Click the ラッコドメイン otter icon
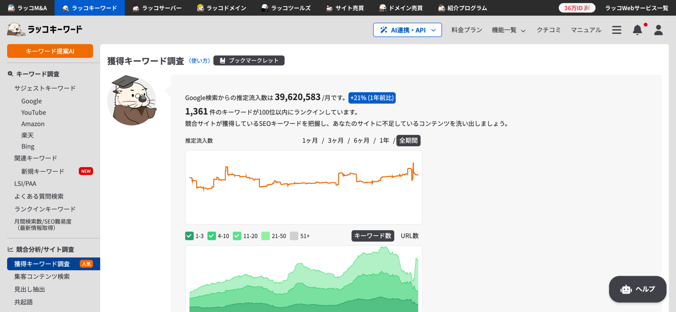Screen dimensions: 676x312 pos(200,8)
